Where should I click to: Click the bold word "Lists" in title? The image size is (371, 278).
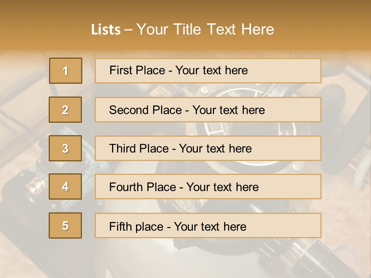click(106, 29)
